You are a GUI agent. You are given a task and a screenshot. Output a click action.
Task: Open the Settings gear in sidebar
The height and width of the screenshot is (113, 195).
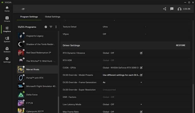pyautogui.click(x=7, y=60)
